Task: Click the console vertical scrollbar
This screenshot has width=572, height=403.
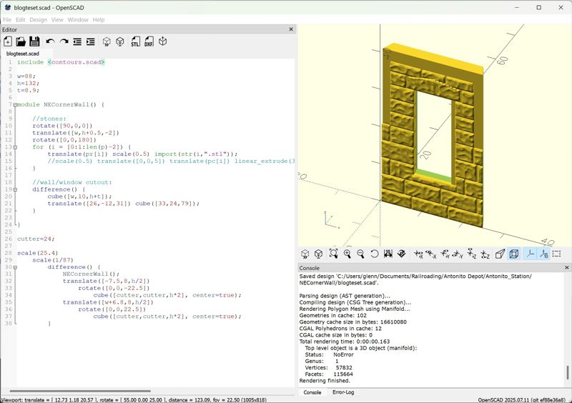Action: pos(568,373)
